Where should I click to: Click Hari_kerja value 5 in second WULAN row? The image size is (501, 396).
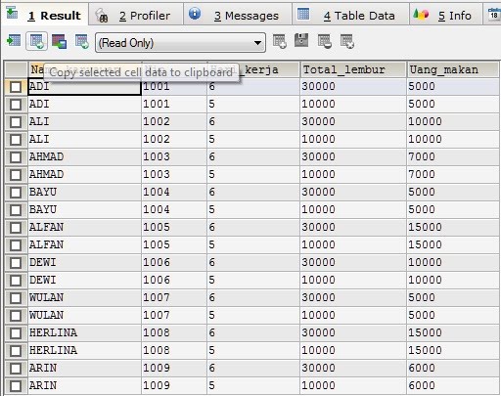pos(253,315)
